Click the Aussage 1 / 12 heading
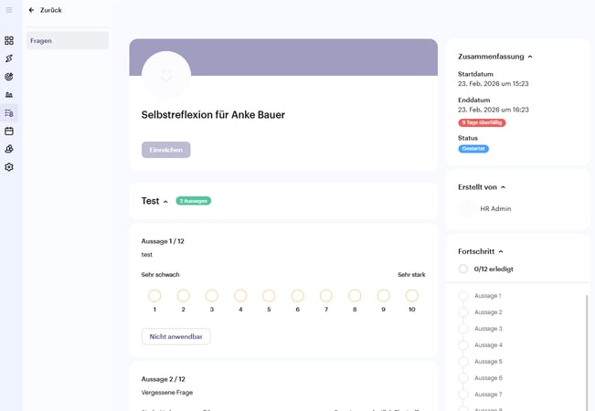The image size is (595, 411). click(163, 241)
